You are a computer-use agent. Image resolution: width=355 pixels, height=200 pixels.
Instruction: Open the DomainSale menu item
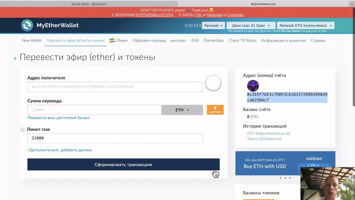point(214,41)
